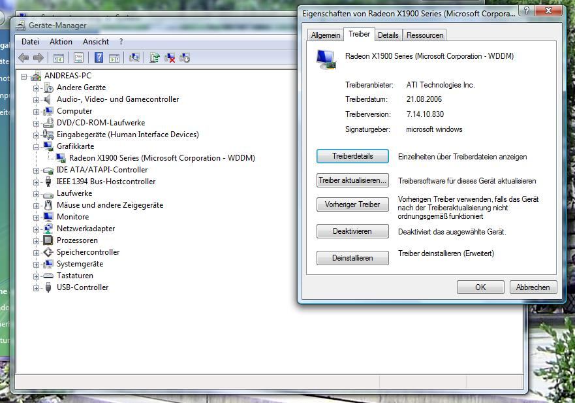Viewport: 575px width, 403px height.
Task: Select the USB-Controller tree label
Action: click(x=82, y=287)
